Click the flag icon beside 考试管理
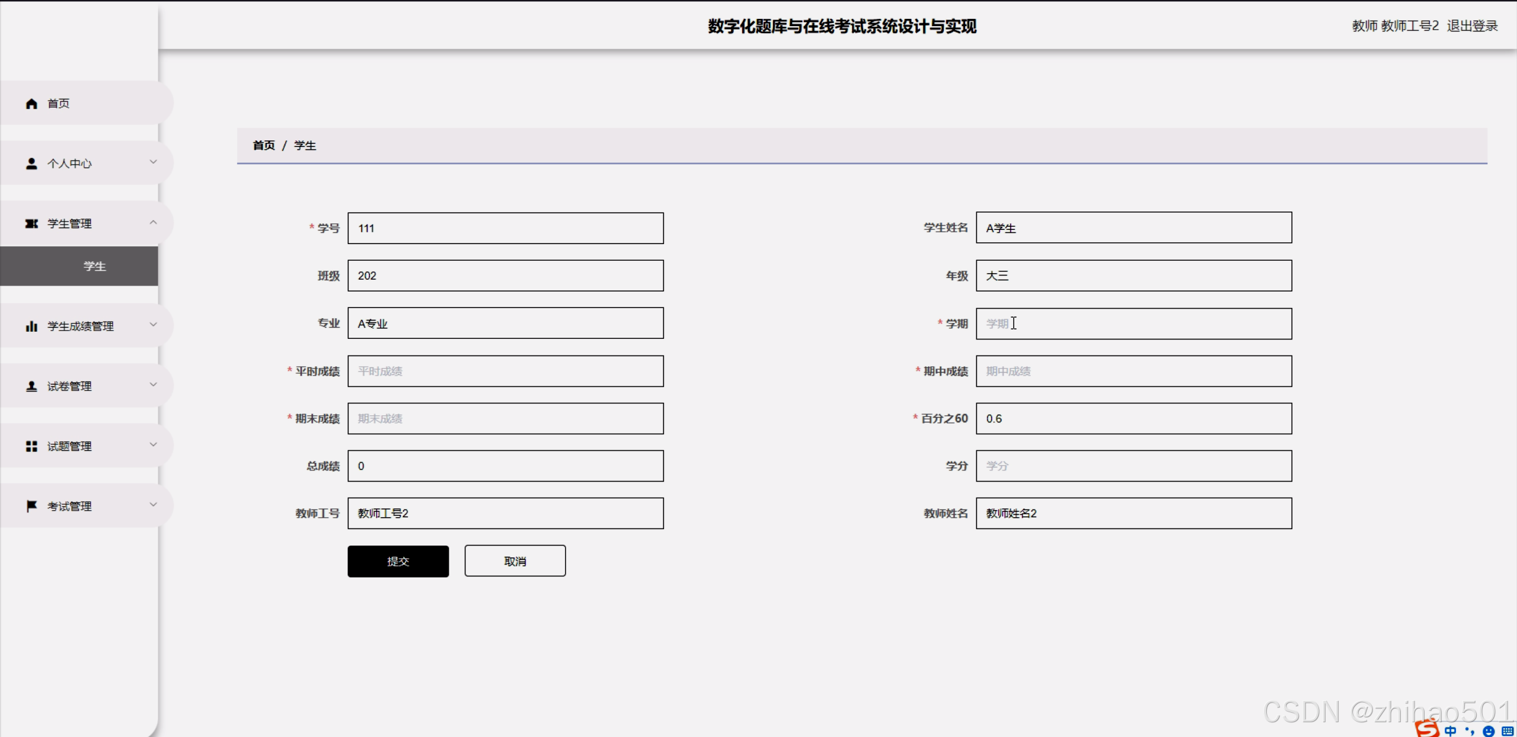Image resolution: width=1517 pixels, height=737 pixels. 31,506
